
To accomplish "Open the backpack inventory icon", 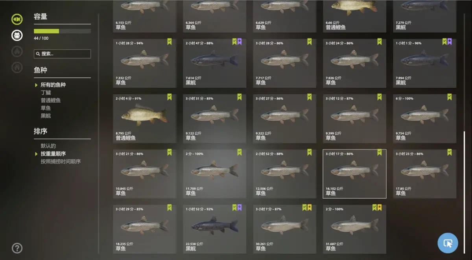I will click(17, 35).
